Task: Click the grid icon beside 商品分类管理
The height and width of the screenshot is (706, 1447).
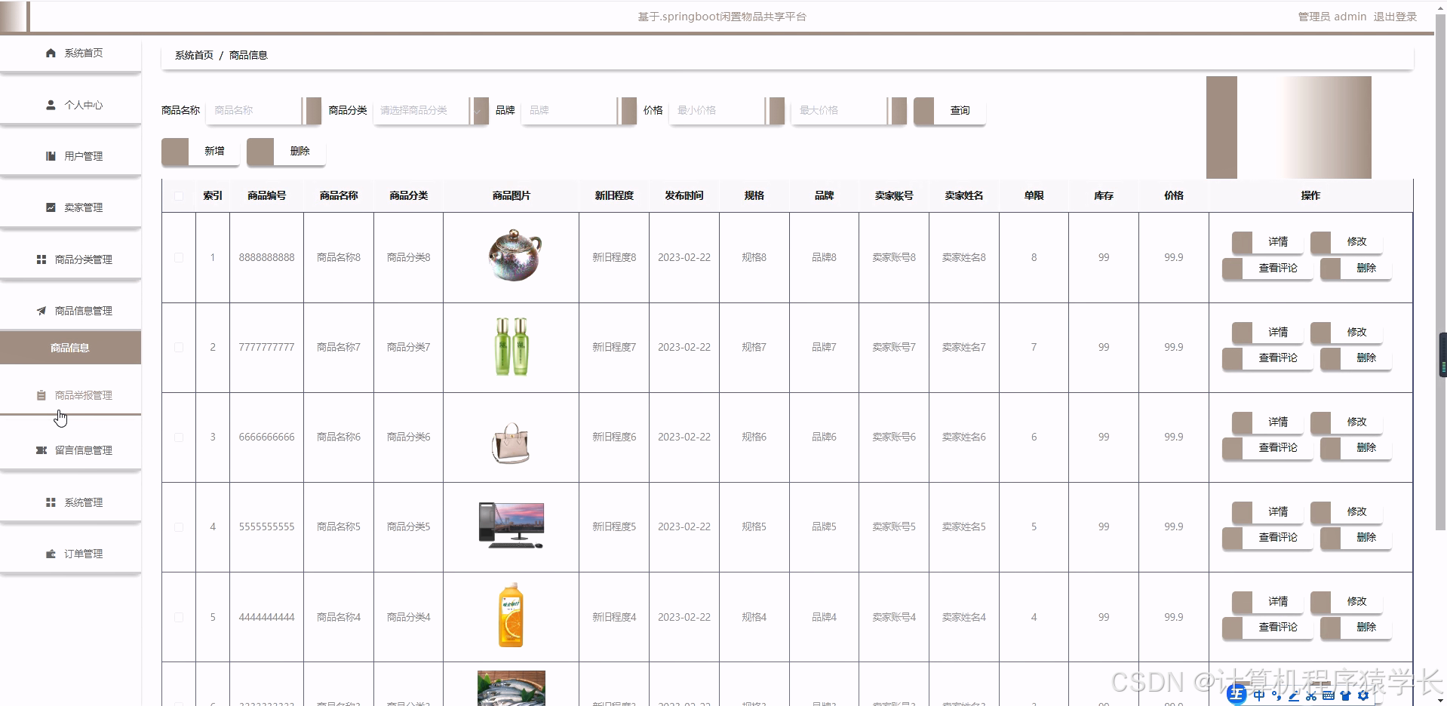Action: pos(41,259)
